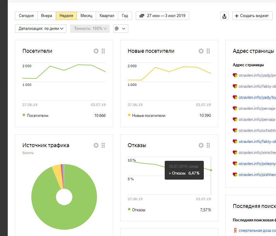Toggle Новые посетители legend series
The width and height of the screenshot is (276, 236).
[149, 115]
